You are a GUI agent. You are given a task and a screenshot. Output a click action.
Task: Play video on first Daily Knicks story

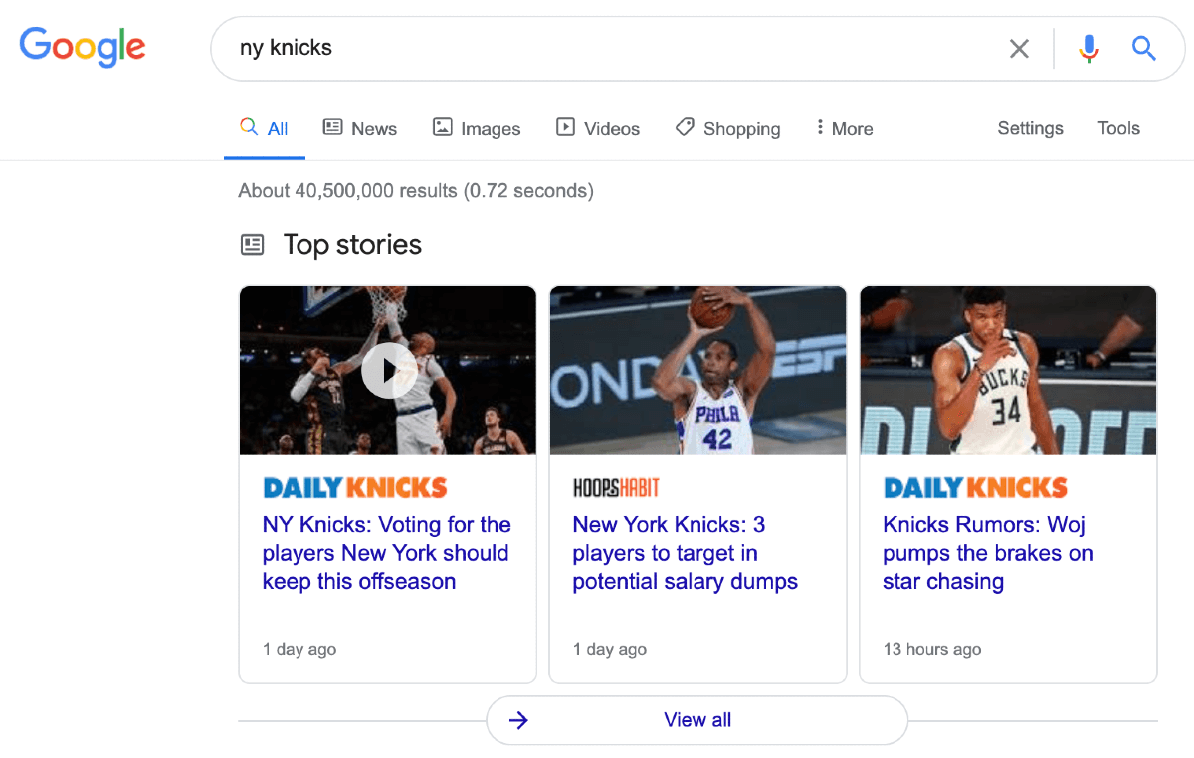[388, 370]
